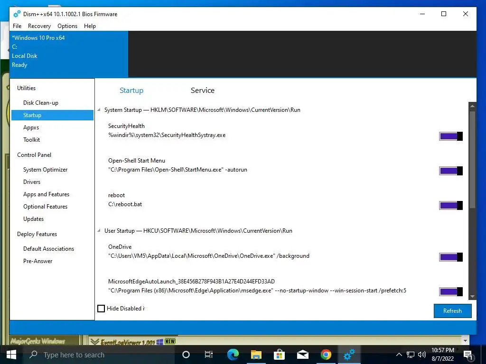Show hidden system tray icons

(399, 355)
